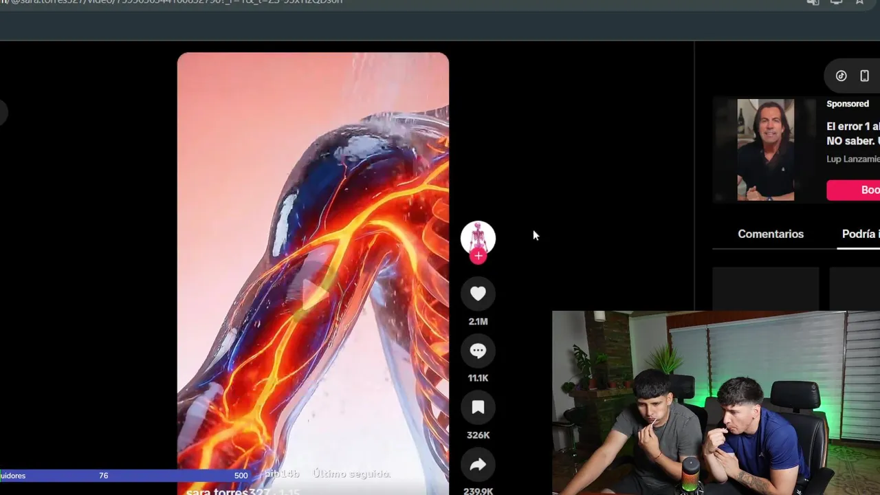Click the 2.1M likes count
The height and width of the screenshot is (495, 880).
[478, 322]
